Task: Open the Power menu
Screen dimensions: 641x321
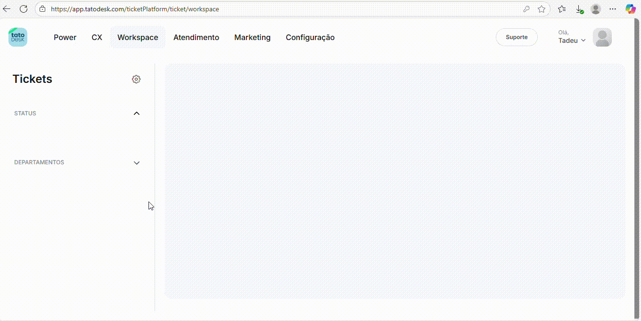Action: (x=65, y=38)
